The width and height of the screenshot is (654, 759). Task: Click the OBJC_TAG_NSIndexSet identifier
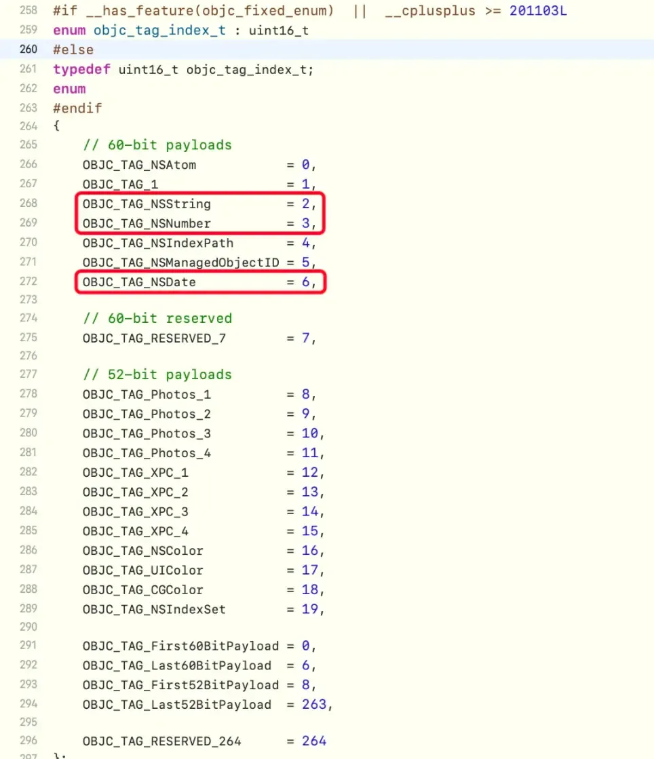(154, 609)
